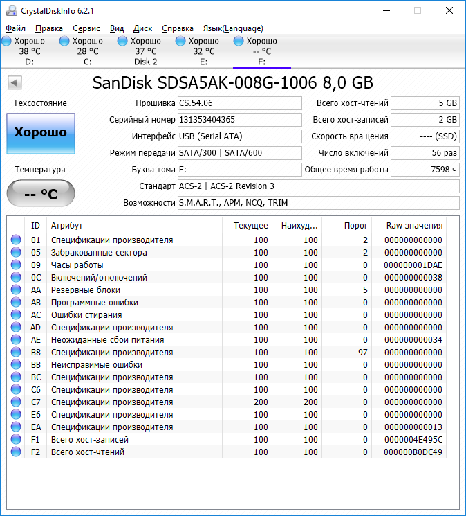Click the Буква тома field F:
The image size is (466, 516).
[x=240, y=170]
